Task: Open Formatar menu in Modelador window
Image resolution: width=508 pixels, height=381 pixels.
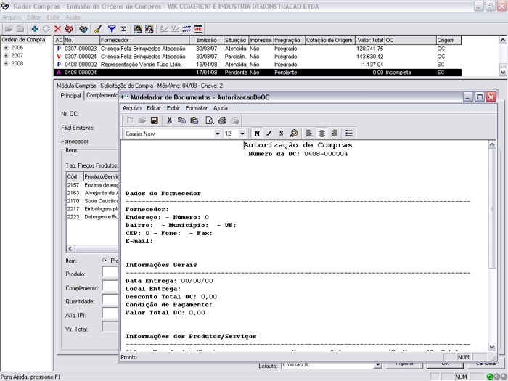Action: pyautogui.click(x=196, y=108)
